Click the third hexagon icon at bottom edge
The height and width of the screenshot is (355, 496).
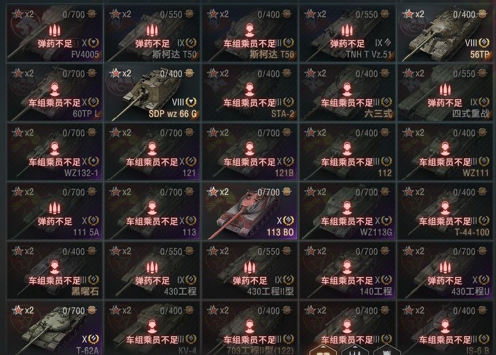tap(387, 352)
